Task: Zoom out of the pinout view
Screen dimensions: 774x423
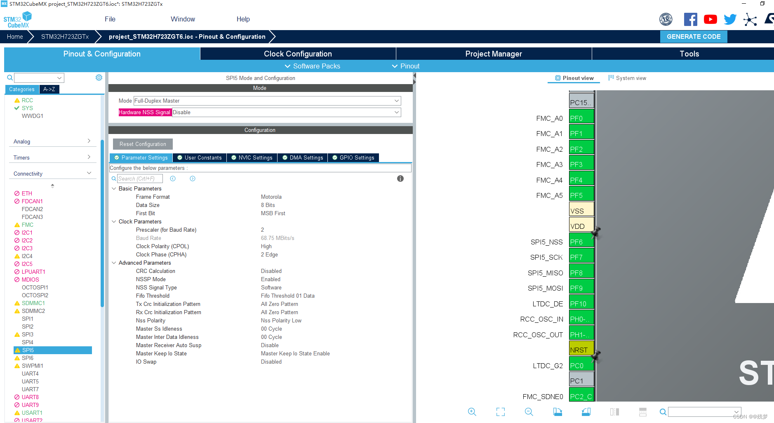Action: [529, 412]
